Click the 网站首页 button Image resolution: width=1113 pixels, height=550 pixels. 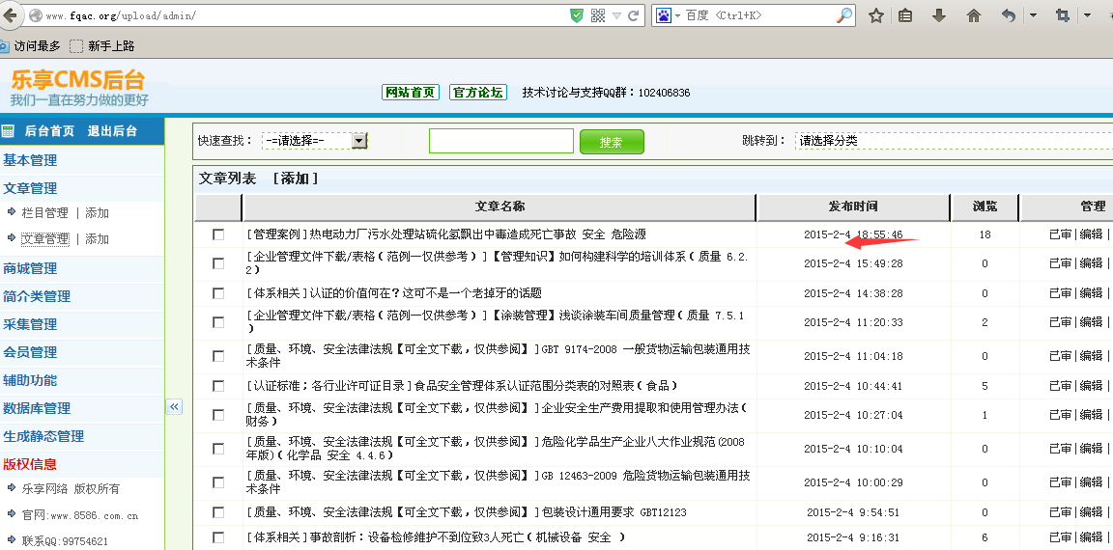[411, 92]
